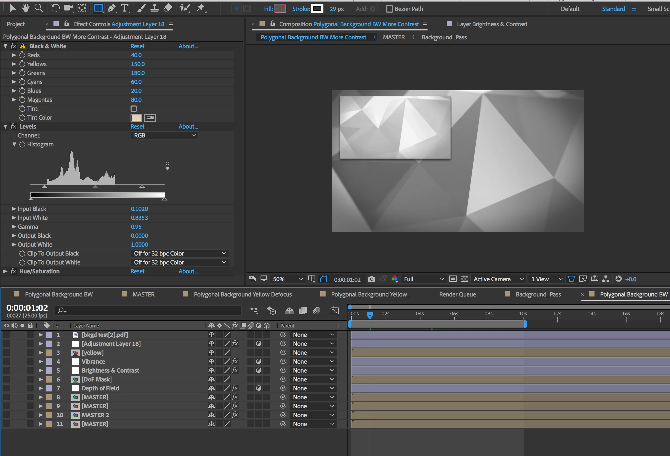Open the Levels Channel RGB dropdown

[x=164, y=135]
